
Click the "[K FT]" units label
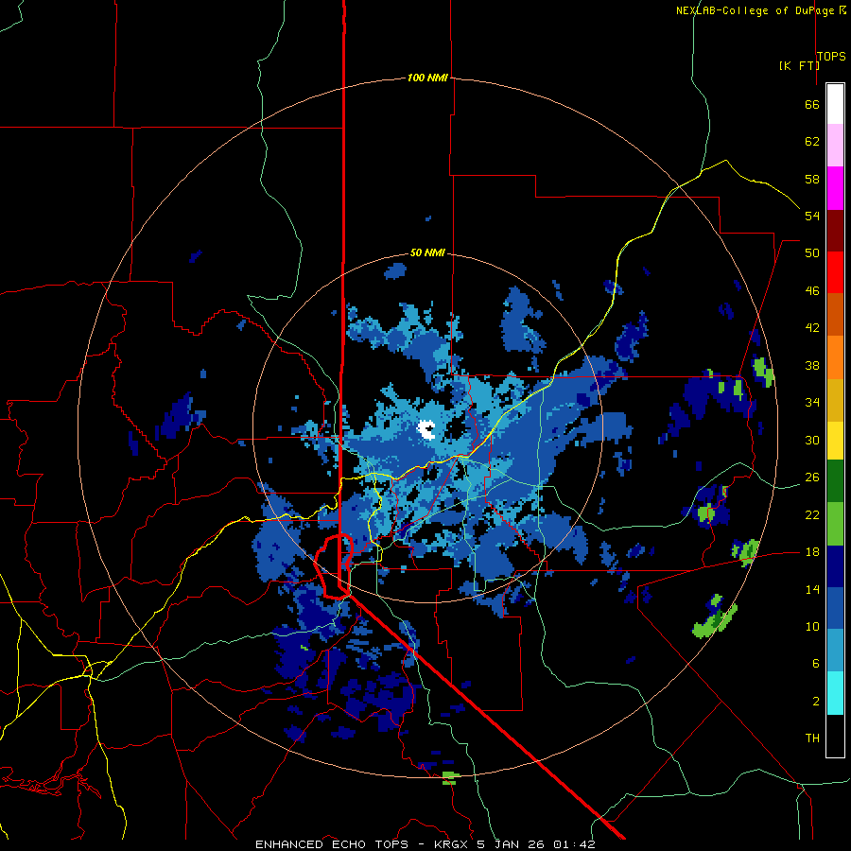pos(799,65)
